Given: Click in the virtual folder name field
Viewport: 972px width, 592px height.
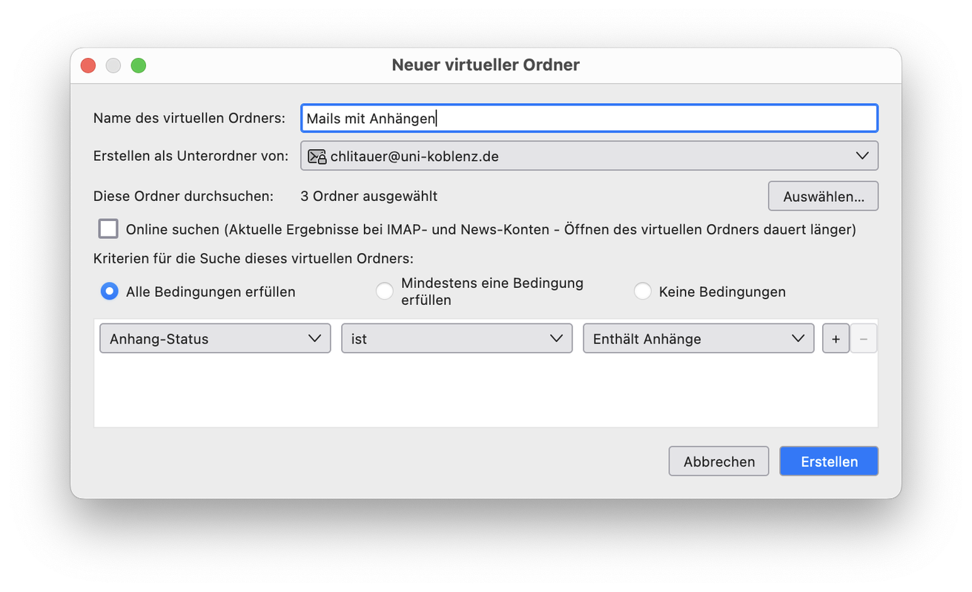Looking at the screenshot, I should coord(589,119).
